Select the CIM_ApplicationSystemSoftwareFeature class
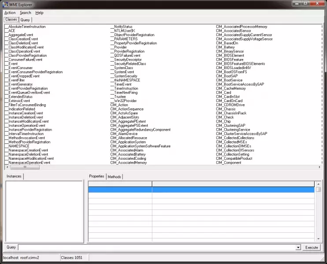 (140, 146)
